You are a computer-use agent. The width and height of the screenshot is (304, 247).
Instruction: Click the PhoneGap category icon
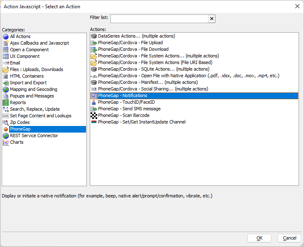coord(6,129)
